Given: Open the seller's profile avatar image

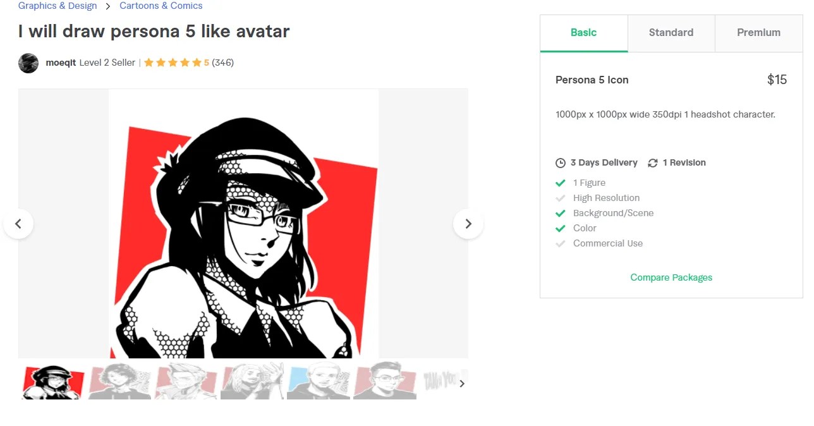Looking at the screenshot, I should coord(28,63).
